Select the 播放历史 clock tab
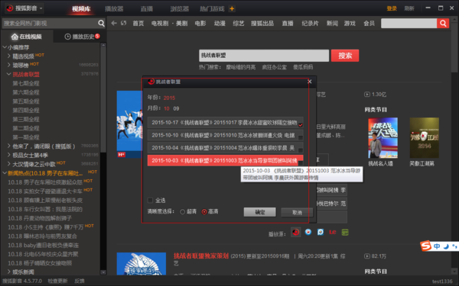459x286 pixels. pos(83,37)
